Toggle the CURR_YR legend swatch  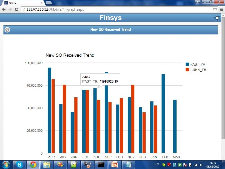tap(187, 69)
